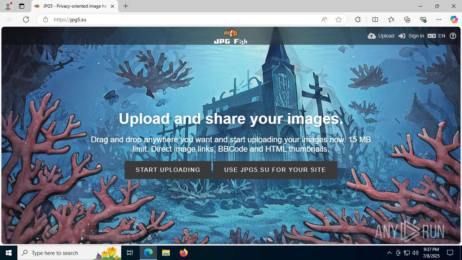View site information lock icon

click(x=45, y=19)
